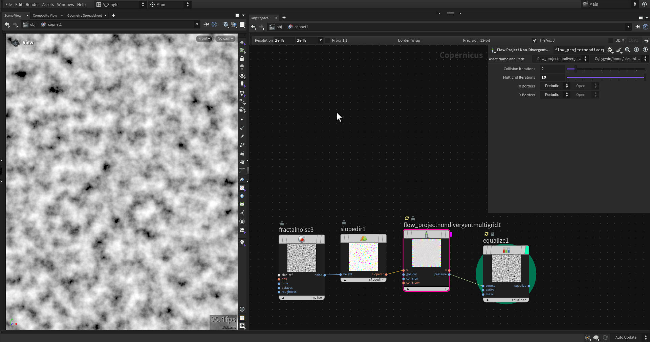
Task: Open the No cam camera dropdown
Action: 225,39
